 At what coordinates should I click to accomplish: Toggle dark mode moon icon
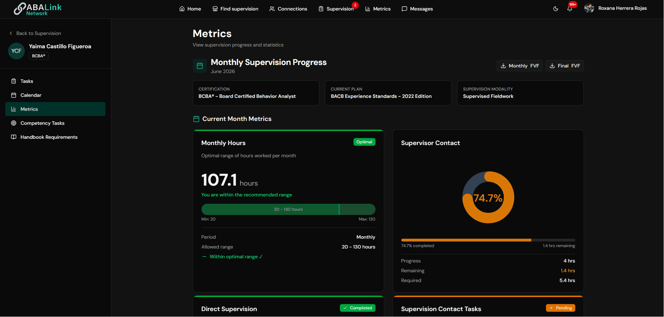[x=556, y=9]
